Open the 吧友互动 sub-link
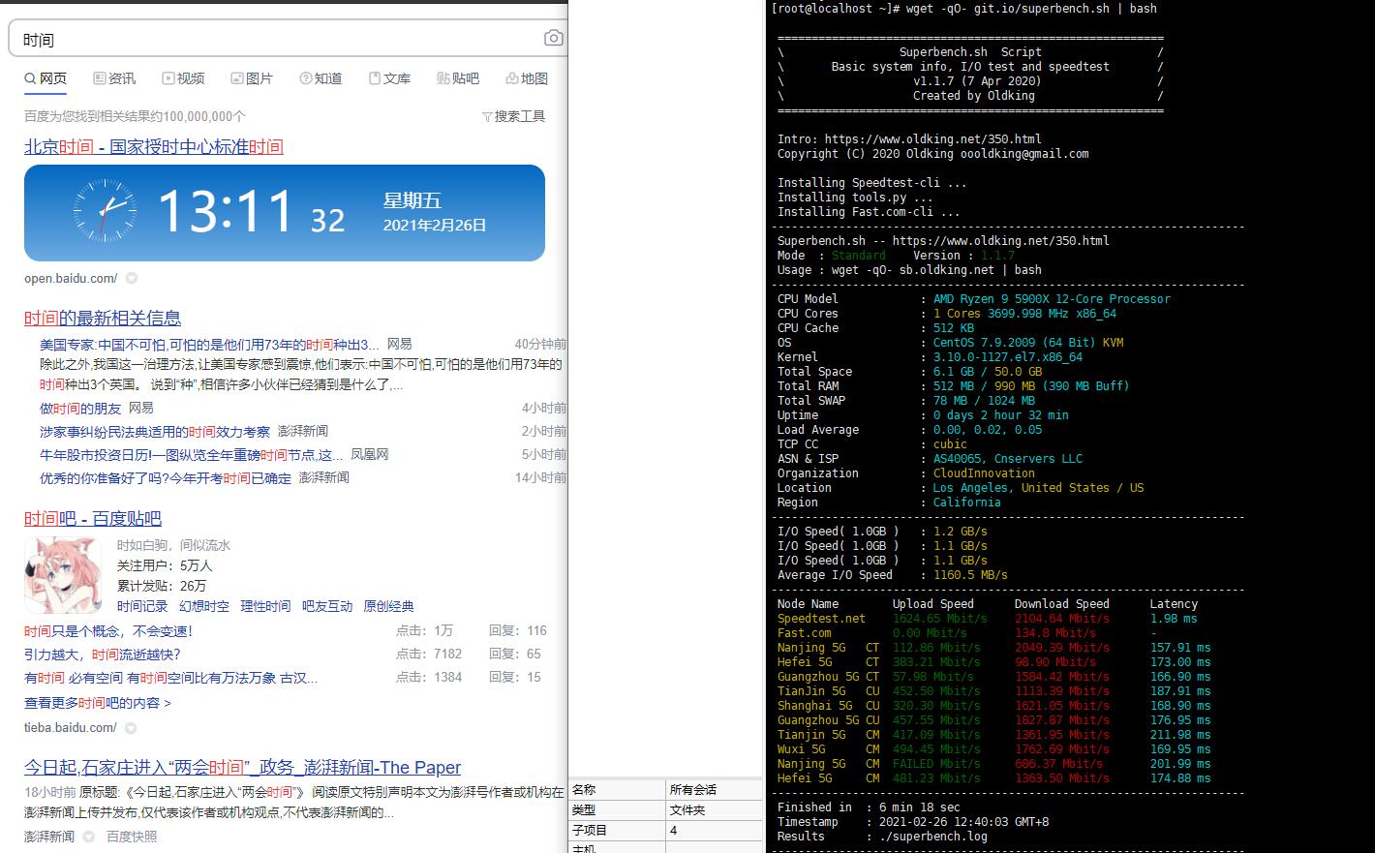Image resolution: width=1375 pixels, height=853 pixels. (327, 606)
